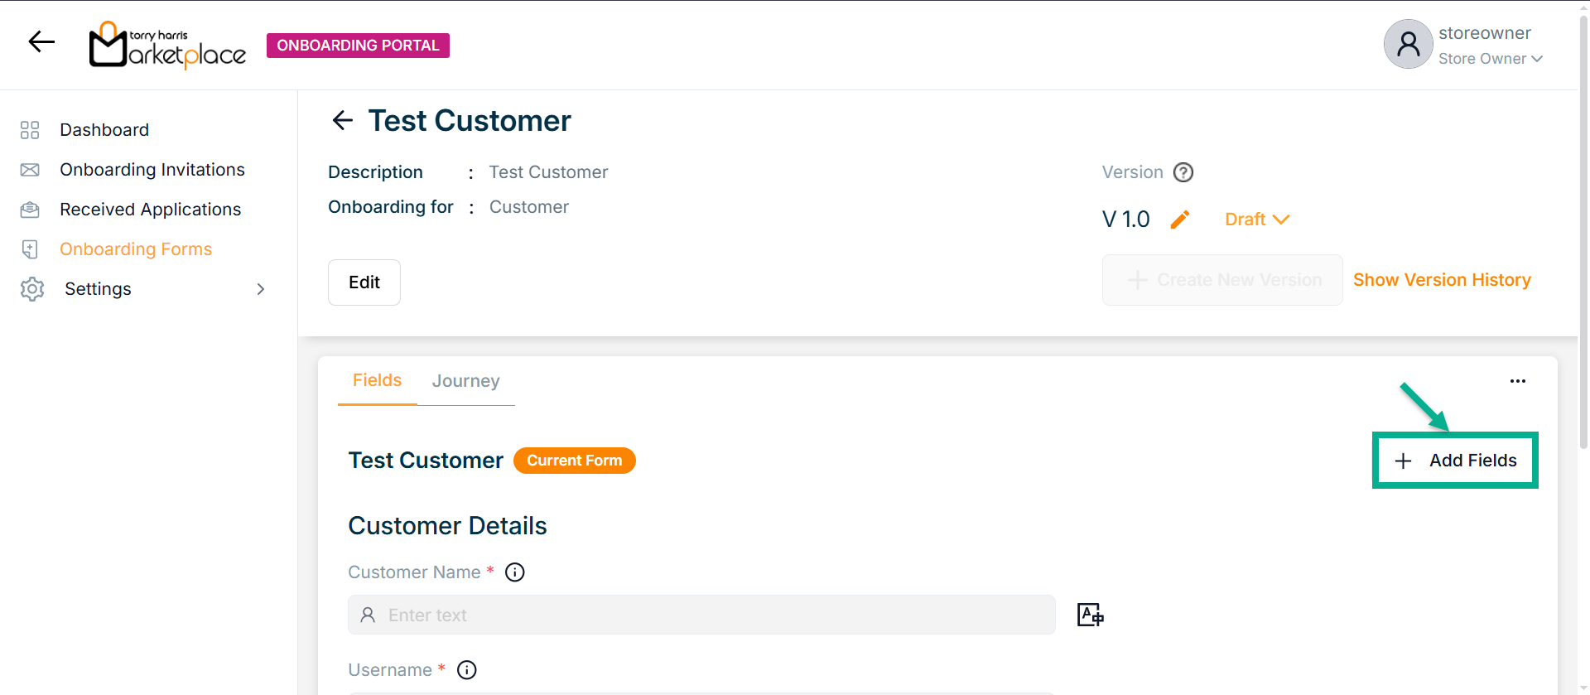Open the Draft status dropdown
1590x695 pixels.
(1256, 220)
